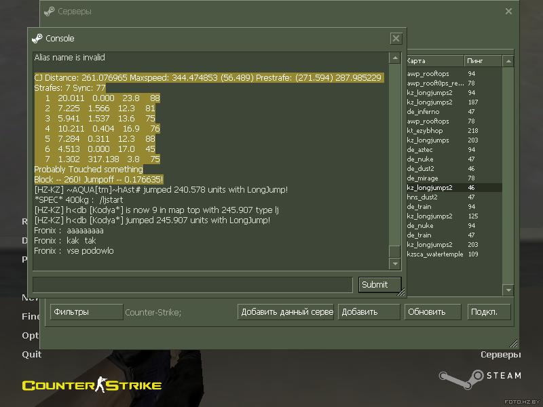Select the hns_dust2 server row
543x407 pixels.
click(x=454, y=197)
